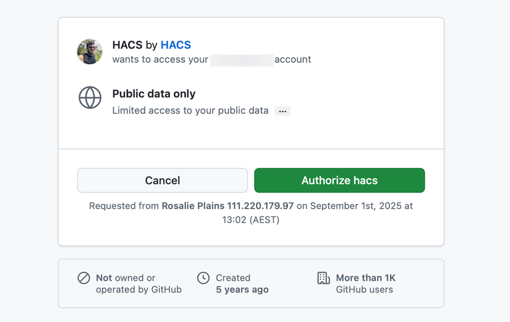The height and width of the screenshot is (322, 510).
Task: Click the circle-slash Not owned icon
Action: pyautogui.click(x=84, y=278)
